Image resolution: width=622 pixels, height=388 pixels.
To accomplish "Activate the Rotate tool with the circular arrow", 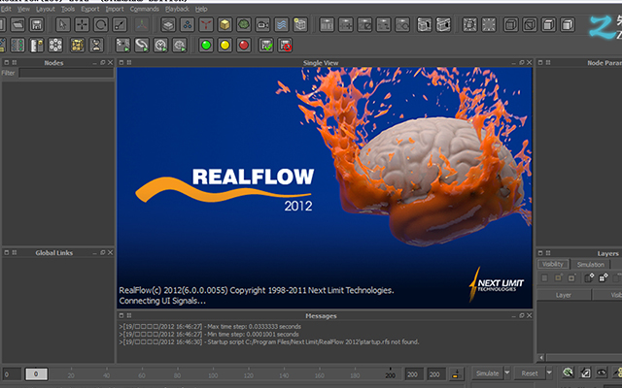I will tap(101, 24).
